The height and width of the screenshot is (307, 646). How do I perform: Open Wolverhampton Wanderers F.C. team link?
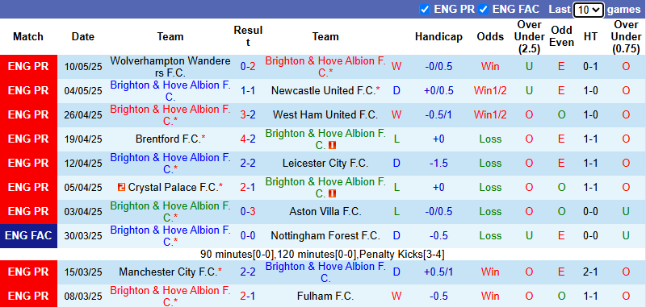(x=170, y=67)
